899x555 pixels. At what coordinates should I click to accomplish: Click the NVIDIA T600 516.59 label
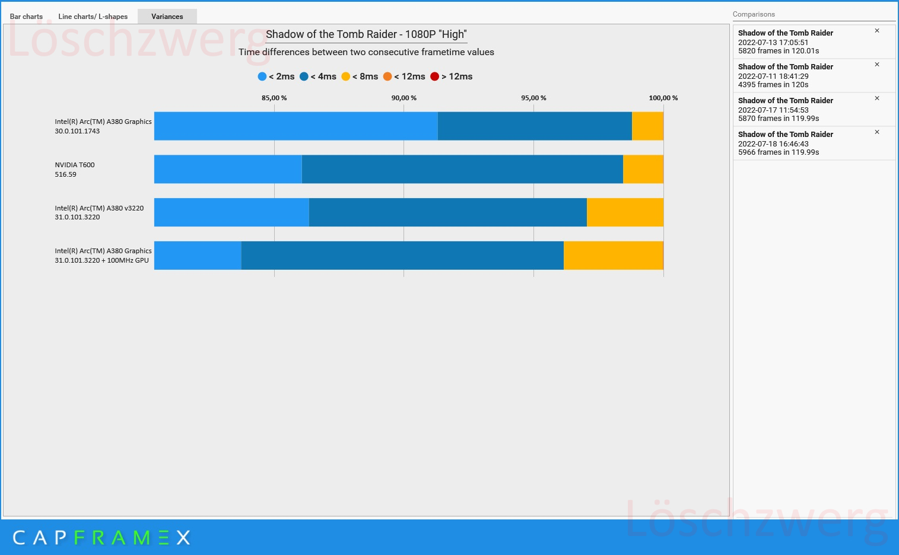(75, 170)
